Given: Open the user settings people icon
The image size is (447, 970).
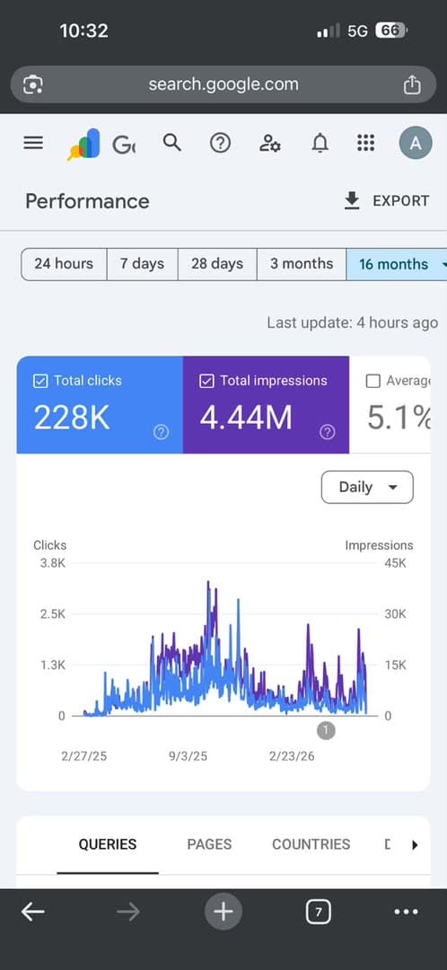Looking at the screenshot, I should 270,144.
